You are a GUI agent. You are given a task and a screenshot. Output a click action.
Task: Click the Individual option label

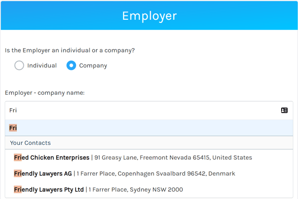click(x=42, y=66)
